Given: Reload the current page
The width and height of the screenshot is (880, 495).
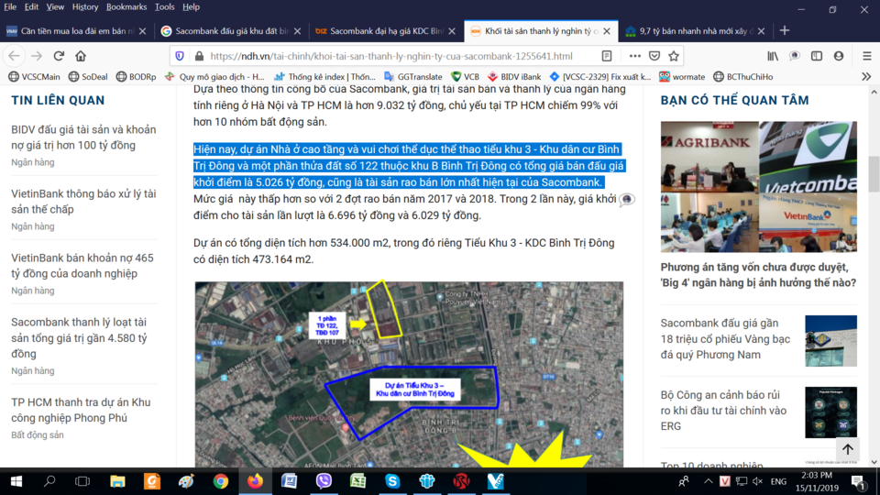Looking at the screenshot, I should coord(59,56).
